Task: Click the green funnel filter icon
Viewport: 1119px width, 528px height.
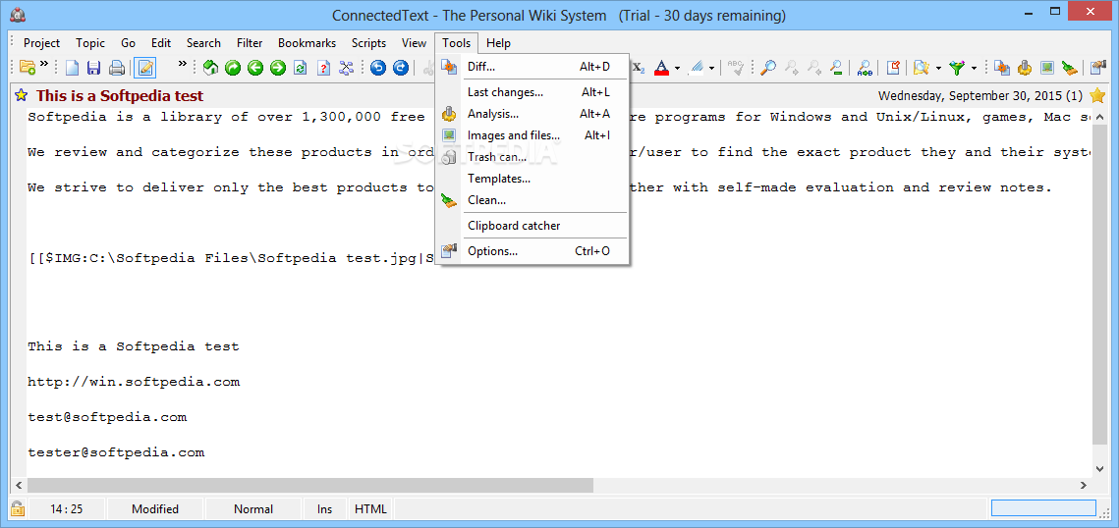Action: click(x=957, y=68)
